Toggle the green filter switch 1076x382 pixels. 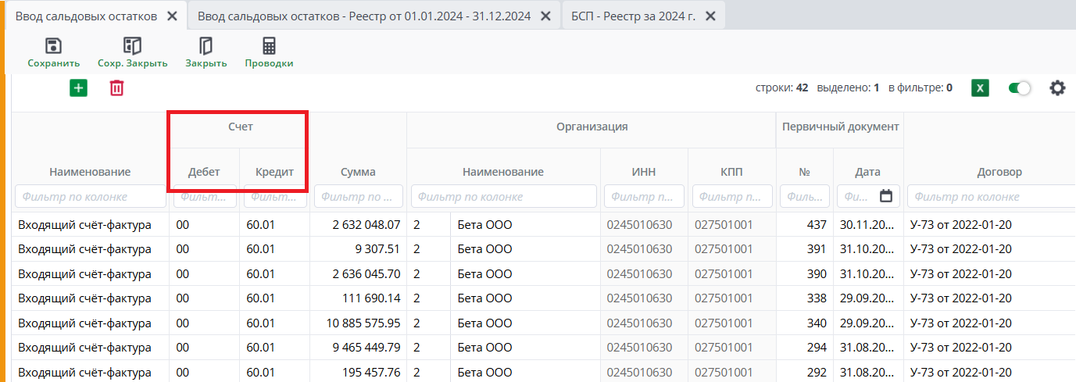[x=1019, y=88]
